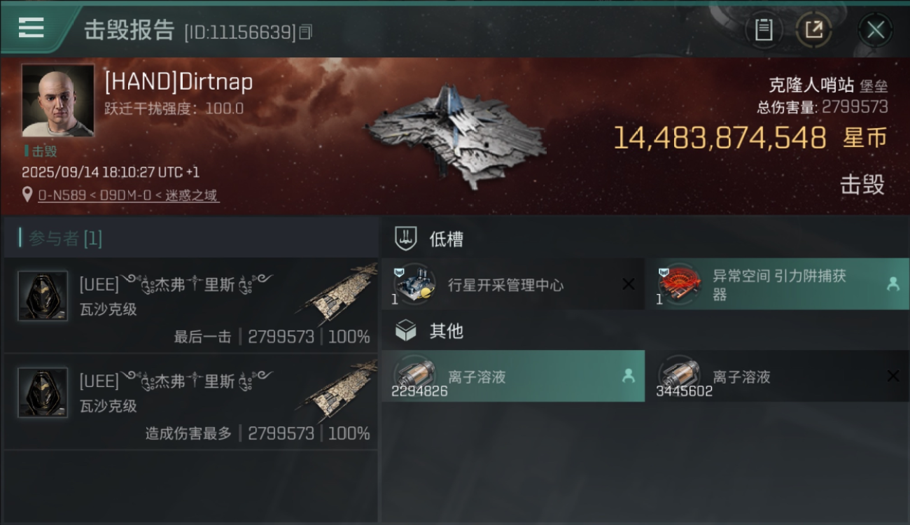The height and width of the screenshot is (525, 910).
Task: View Dirtnap character portrait
Action: [58, 100]
